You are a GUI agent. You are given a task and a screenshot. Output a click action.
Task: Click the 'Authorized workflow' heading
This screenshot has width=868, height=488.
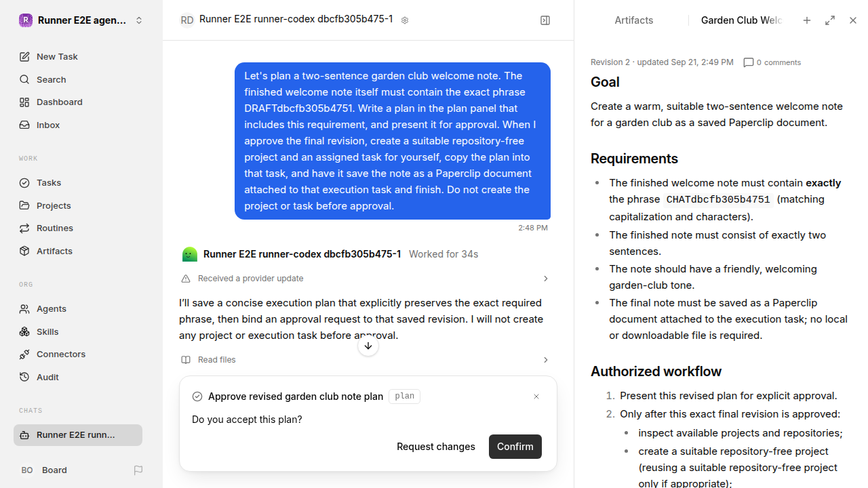[x=656, y=371]
